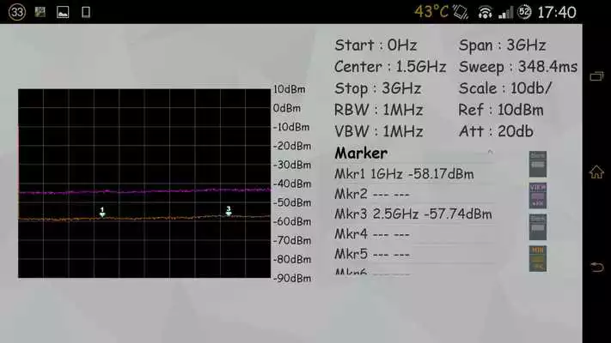This screenshot has width=611, height=343.
Task: Collapse the Marker list with caret
Action: click(490, 152)
